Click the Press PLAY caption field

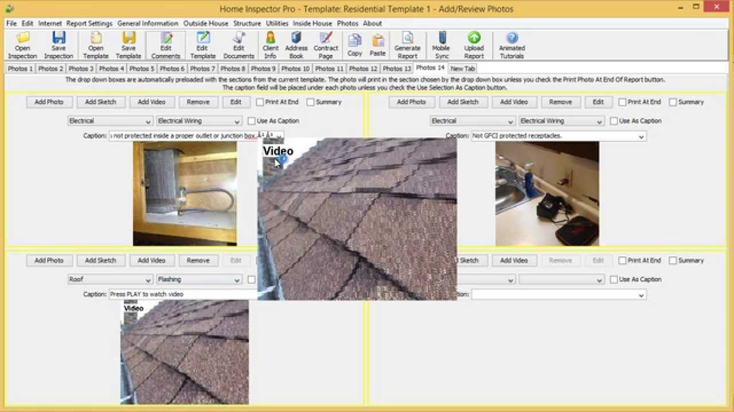pyautogui.click(x=183, y=294)
